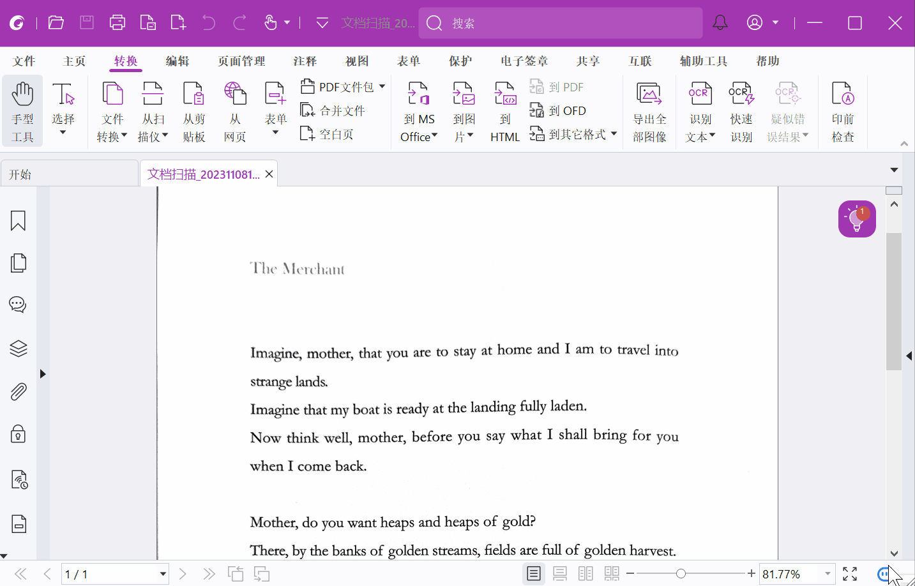
Task: Enable continuous facing view mode
Action: (612, 574)
